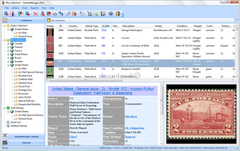Expand the France tree node

click(x=8, y=51)
